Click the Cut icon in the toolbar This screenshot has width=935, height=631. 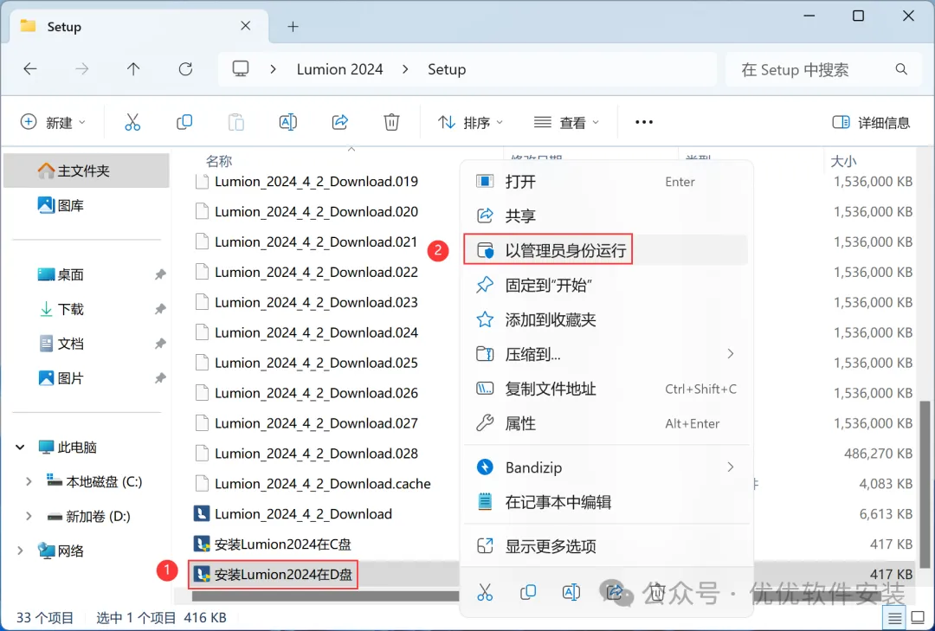pos(132,122)
